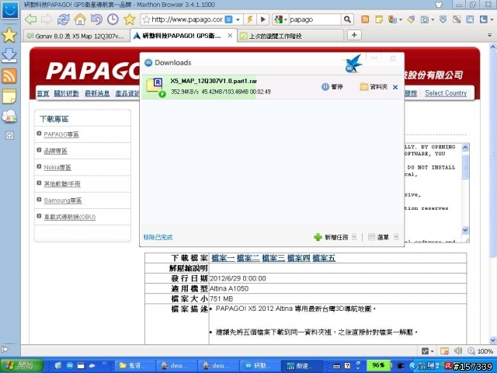The height and width of the screenshot is (373, 497).
Task: Click 移除已完成 in the Downloads window
Action: (158, 237)
